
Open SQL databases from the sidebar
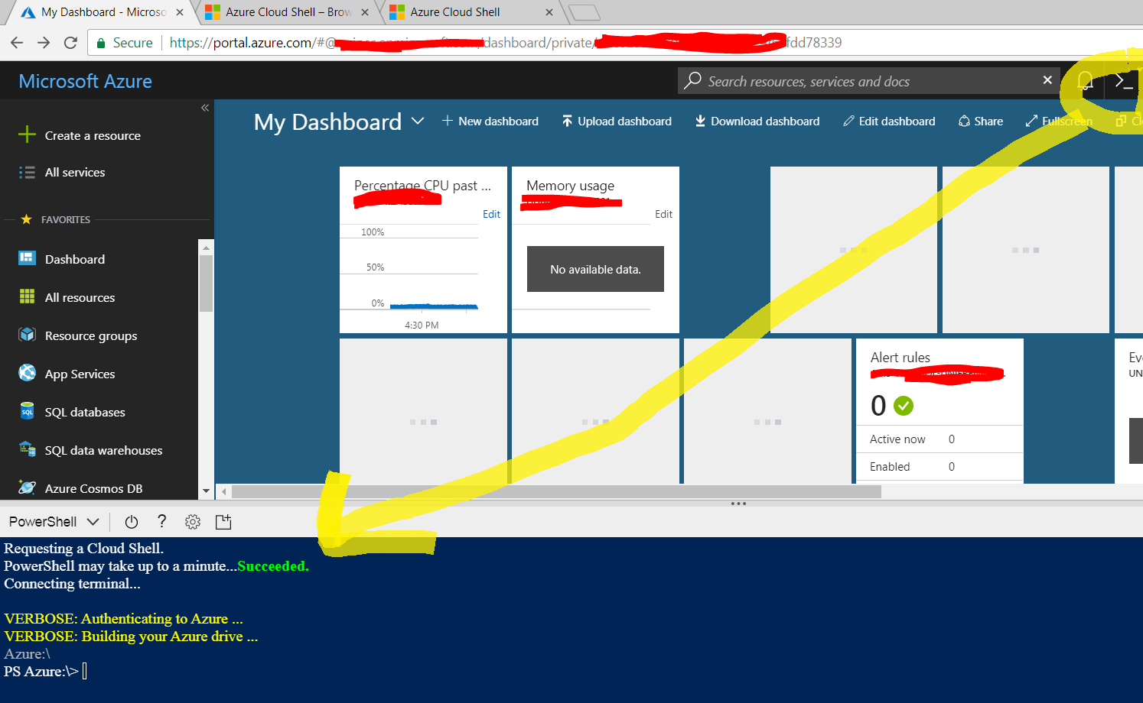click(x=84, y=411)
